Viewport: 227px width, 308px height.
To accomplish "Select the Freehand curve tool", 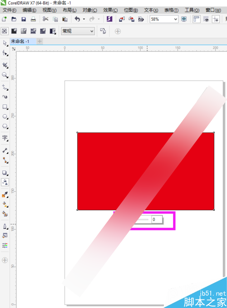I will pyautogui.click(x=5, y=87).
